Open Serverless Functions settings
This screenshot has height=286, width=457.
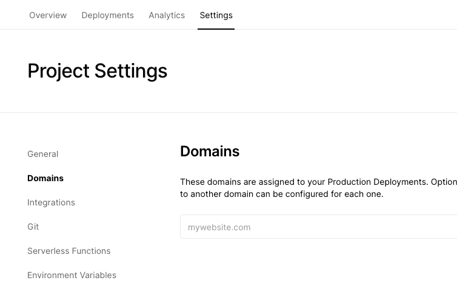(68, 251)
